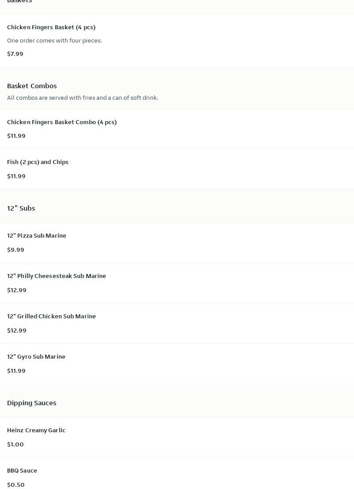
Task: Click the $1.00 creamy garlic price
Action: coord(15,444)
